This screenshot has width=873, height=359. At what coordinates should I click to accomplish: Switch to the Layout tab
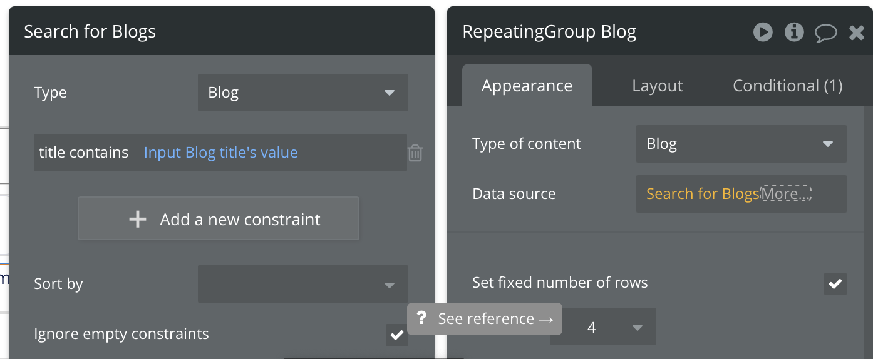point(657,86)
